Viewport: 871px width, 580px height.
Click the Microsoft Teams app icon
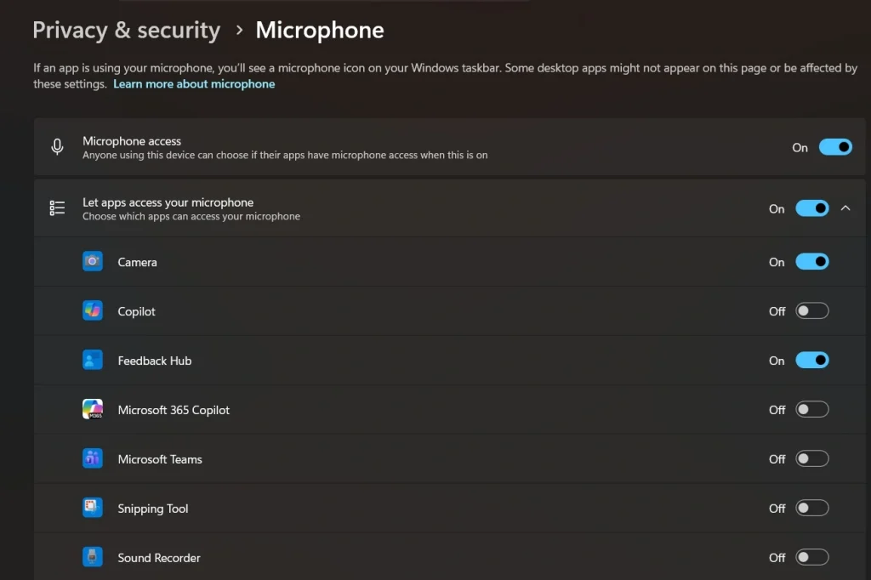(93, 458)
